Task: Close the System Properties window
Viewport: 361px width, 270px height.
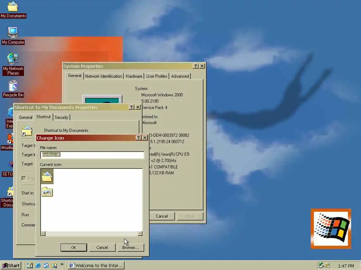Action: tap(202, 66)
